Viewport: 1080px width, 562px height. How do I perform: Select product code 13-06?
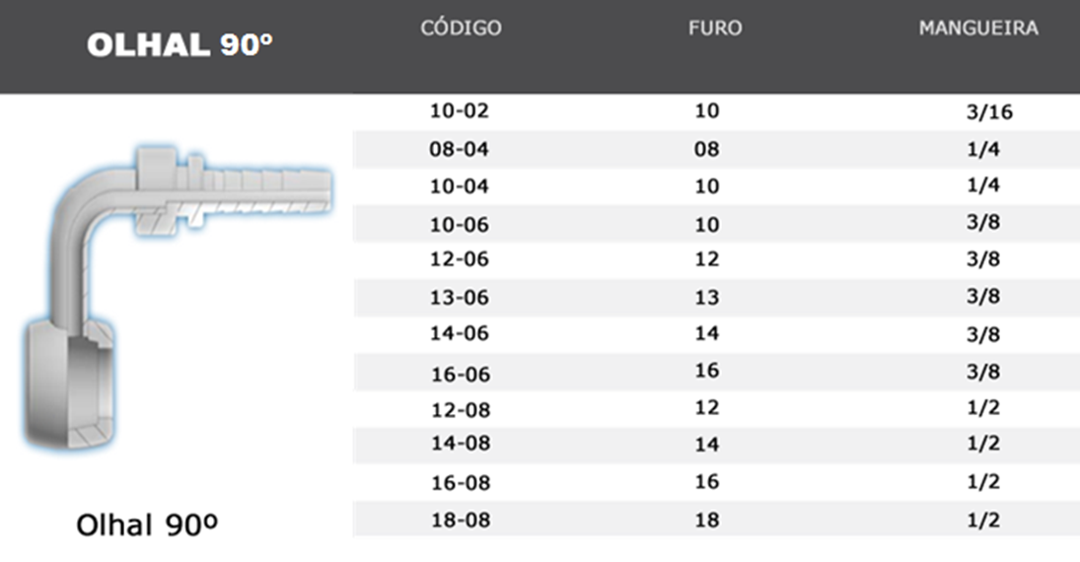460,298
